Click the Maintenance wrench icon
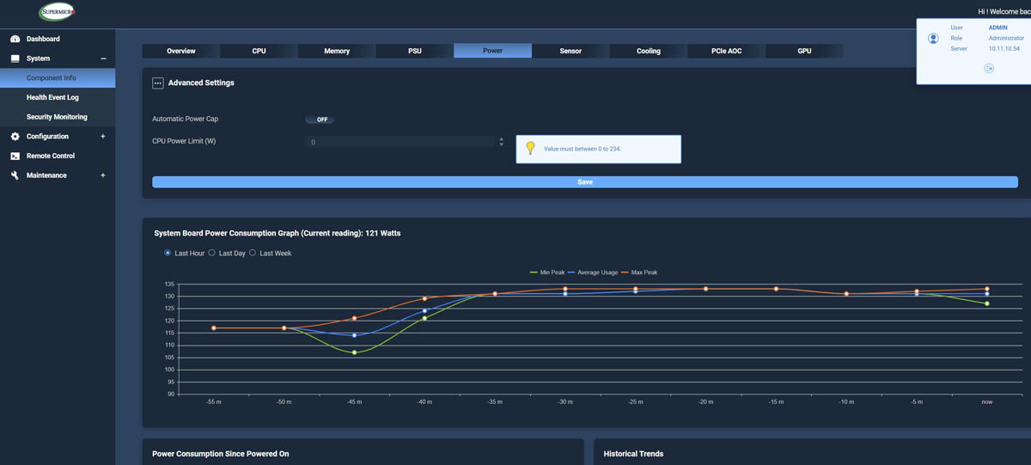Image resolution: width=1031 pixels, height=465 pixels. pos(15,175)
